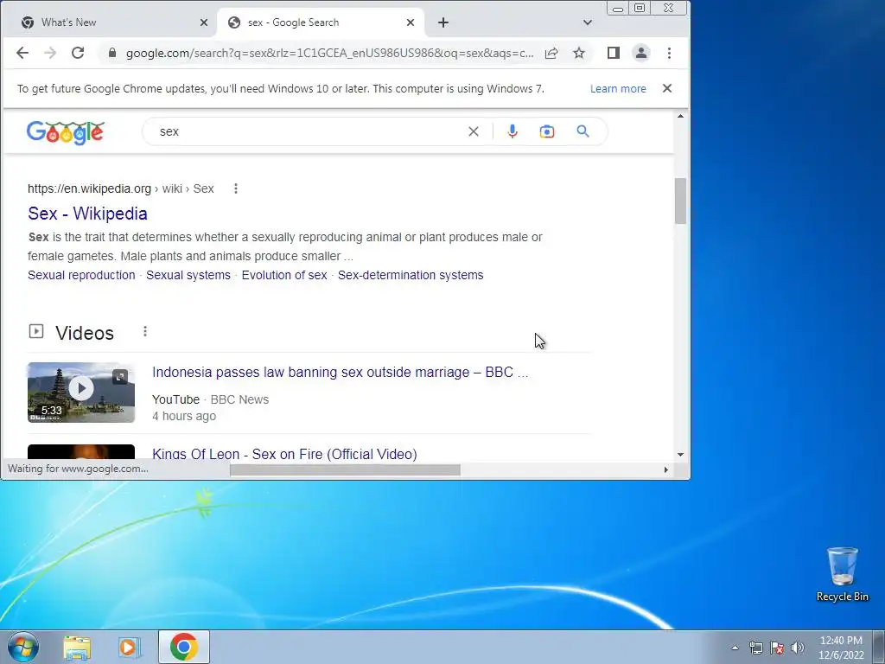Close the What's New tab

(x=204, y=22)
